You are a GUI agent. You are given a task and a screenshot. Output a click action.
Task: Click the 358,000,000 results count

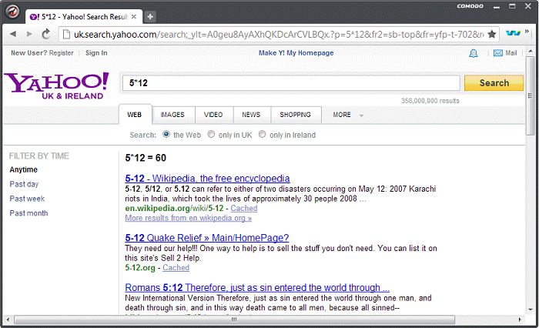(430, 101)
